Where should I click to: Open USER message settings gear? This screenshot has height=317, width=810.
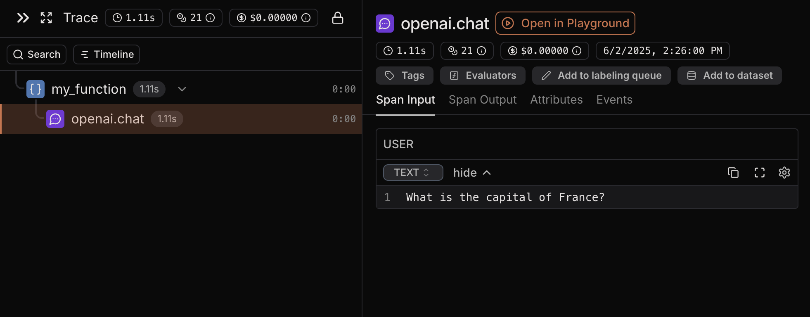784,173
